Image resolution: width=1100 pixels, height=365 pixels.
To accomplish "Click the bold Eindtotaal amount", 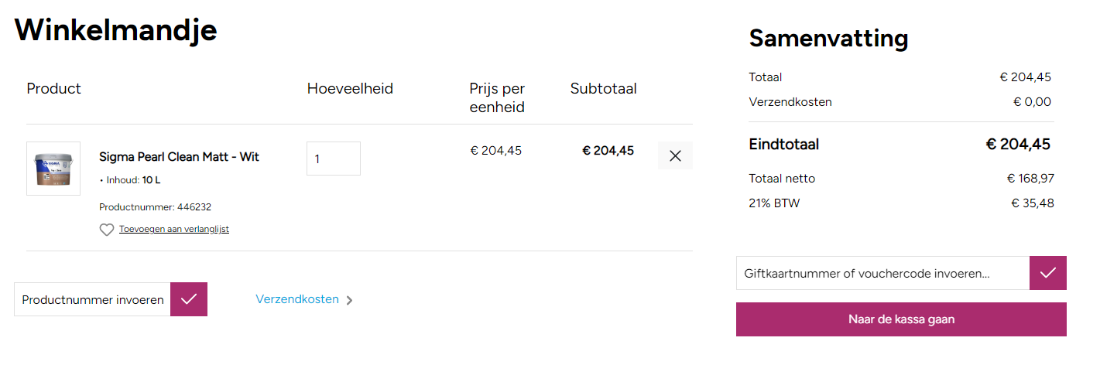I will click(1017, 144).
